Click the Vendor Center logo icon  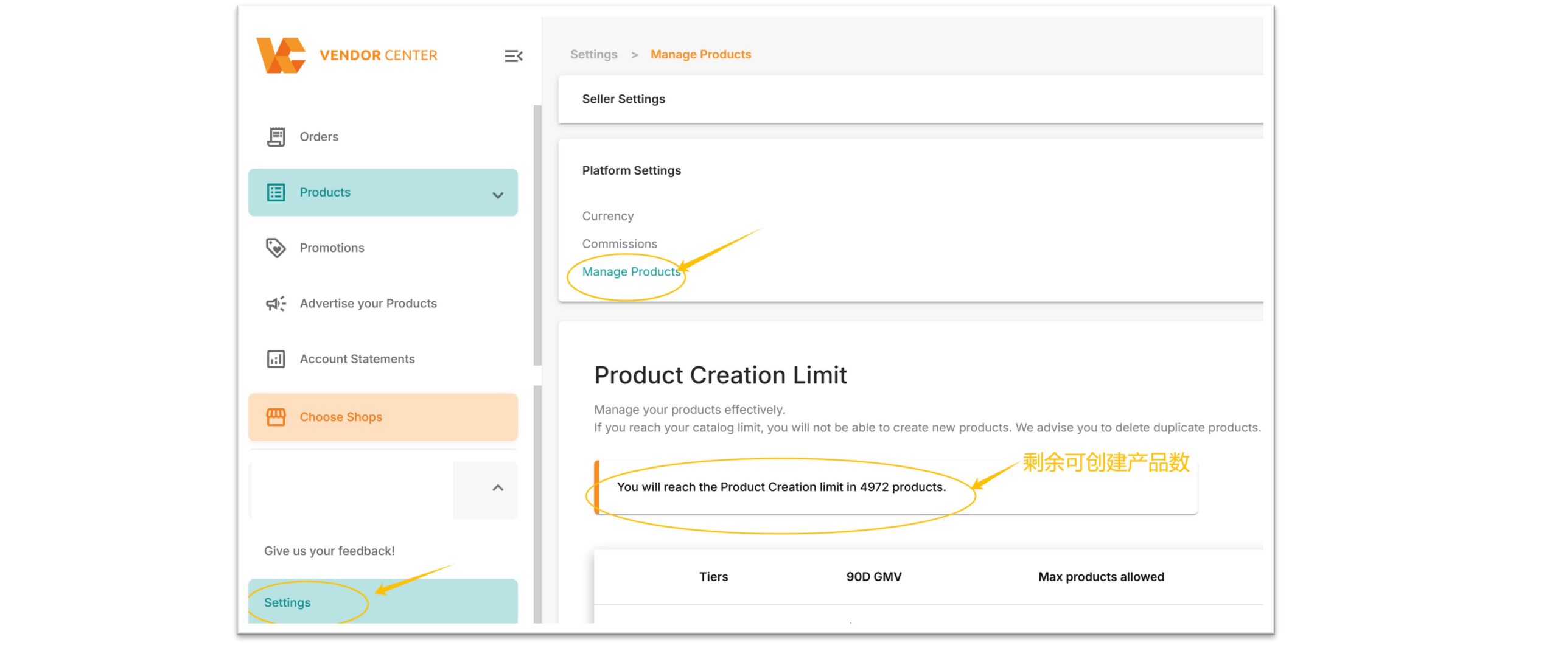tap(281, 55)
